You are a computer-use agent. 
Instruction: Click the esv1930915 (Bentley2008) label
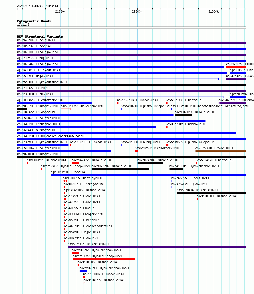tap(83, 178)
